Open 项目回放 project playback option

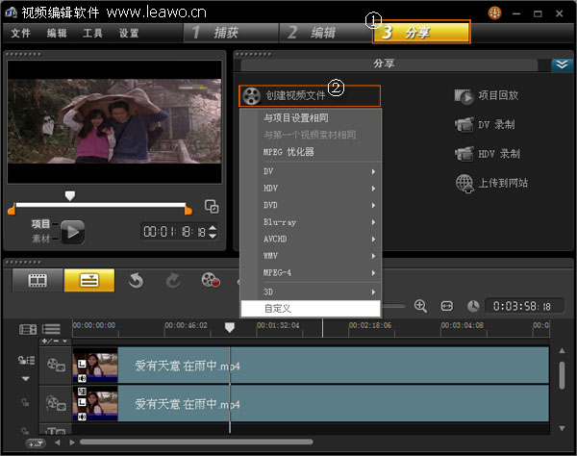[486, 96]
